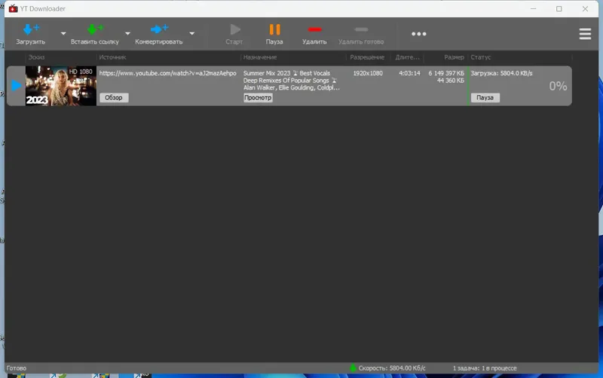
Task: Click the Загрузка: 5804.0 KB/s status text
Action: coord(501,73)
